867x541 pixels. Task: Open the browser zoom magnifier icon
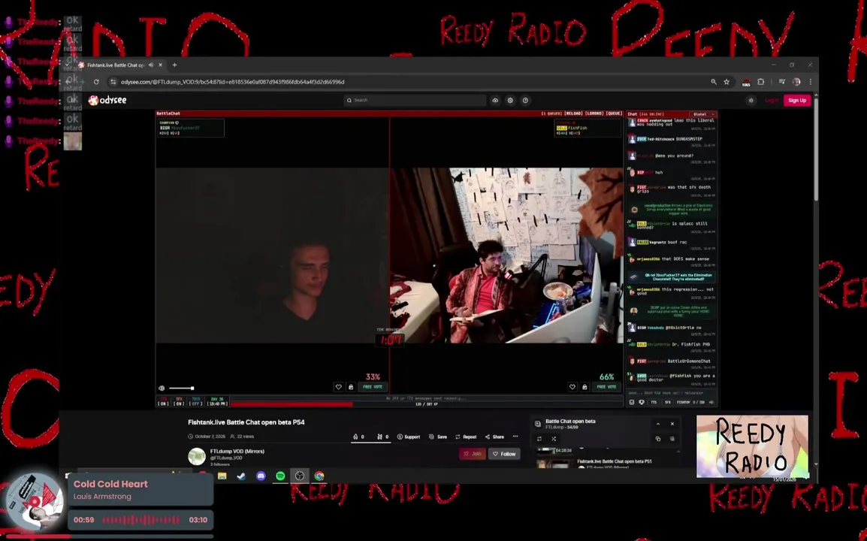point(714,82)
